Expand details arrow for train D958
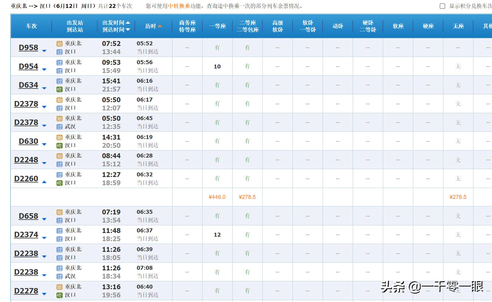 click(44, 51)
